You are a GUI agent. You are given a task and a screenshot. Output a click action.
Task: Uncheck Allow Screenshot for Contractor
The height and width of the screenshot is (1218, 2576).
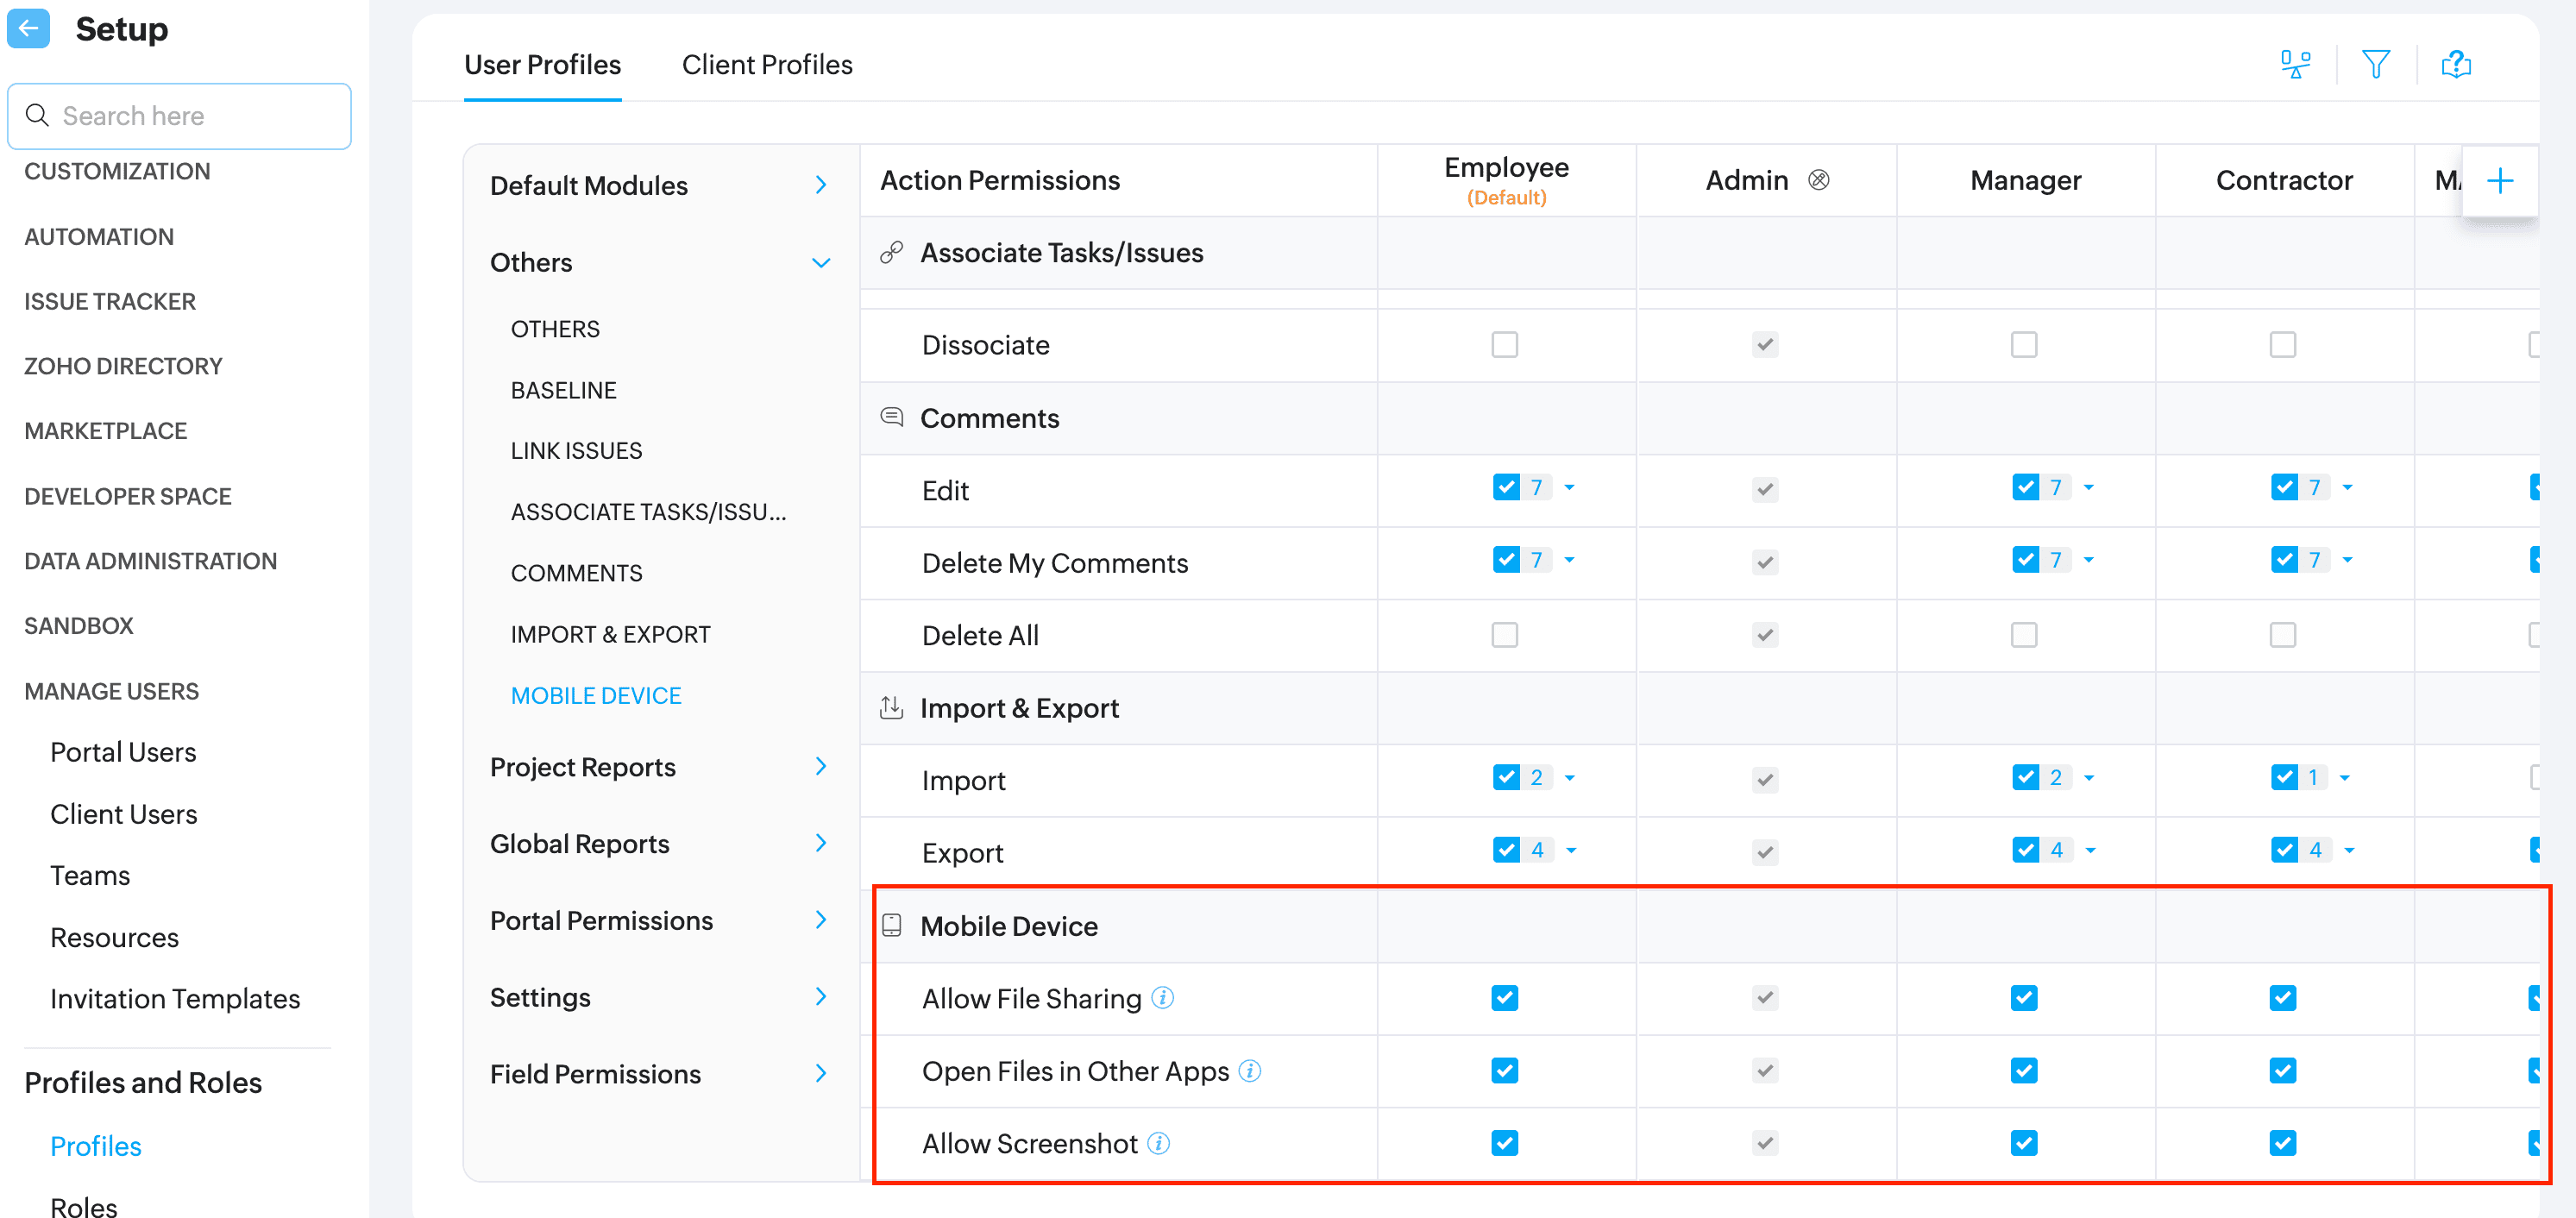(x=2282, y=1142)
